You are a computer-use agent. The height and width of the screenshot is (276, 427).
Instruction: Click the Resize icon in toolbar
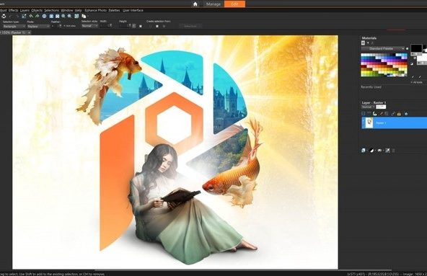24,17
